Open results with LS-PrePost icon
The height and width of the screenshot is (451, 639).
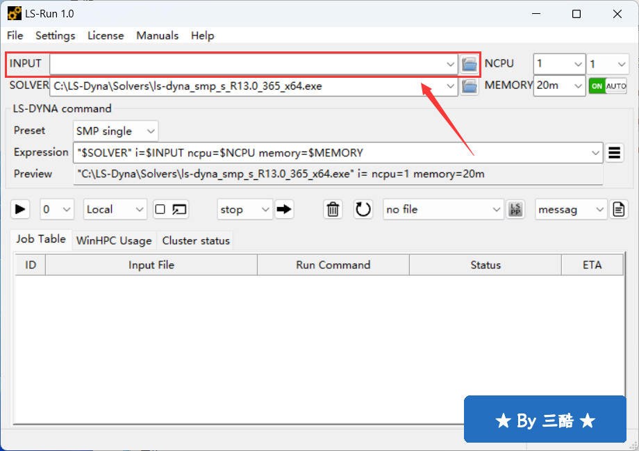click(x=515, y=209)
